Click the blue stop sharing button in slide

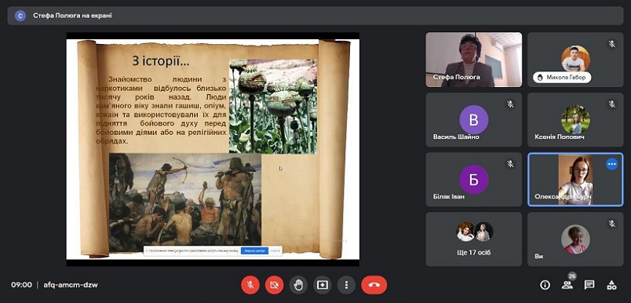pos(254,250)
